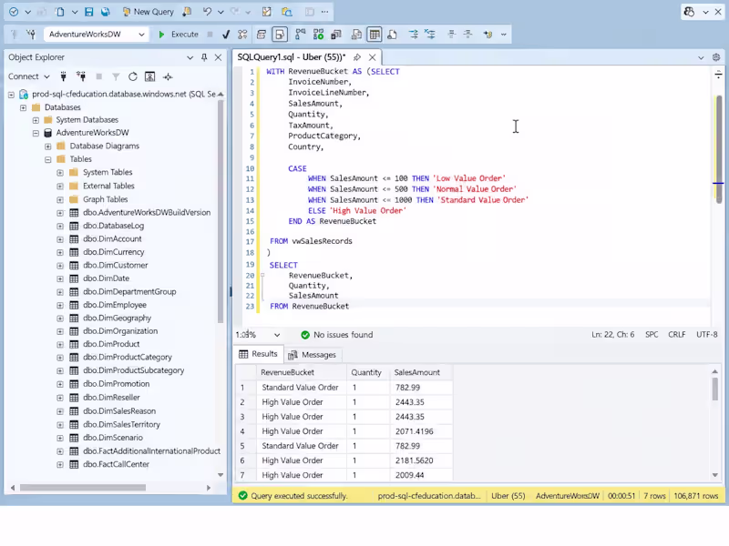Image resolution: width=729 pixels, height=546 pixels.
Task: Click the gear icon at the editor's top right
Action: pyautogui.click(x=716, y=57)
